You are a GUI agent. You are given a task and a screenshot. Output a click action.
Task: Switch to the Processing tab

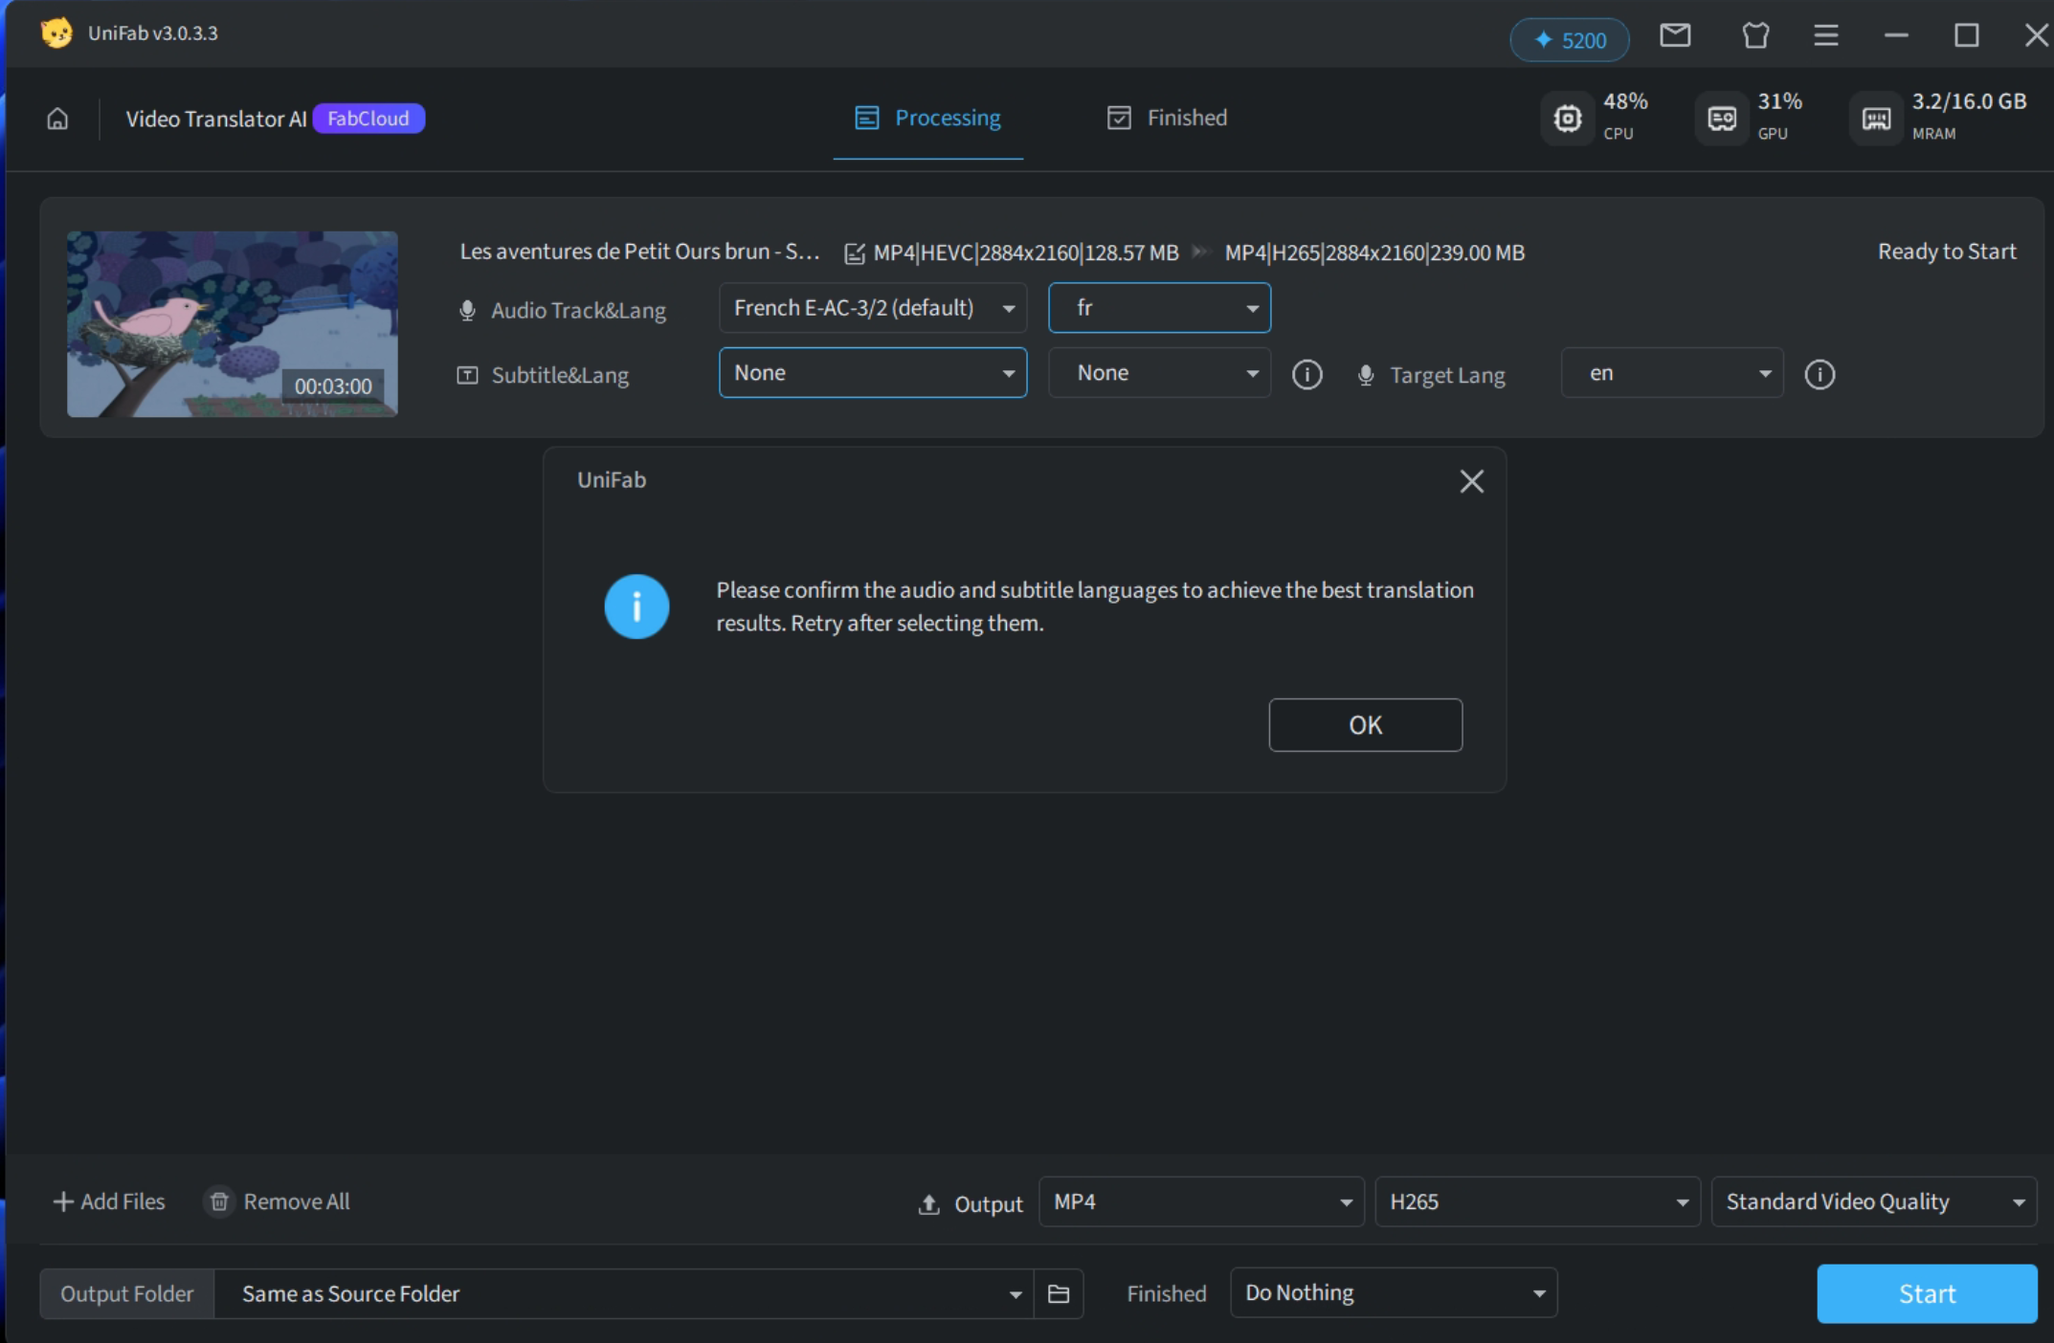click(x=927, y=118)
